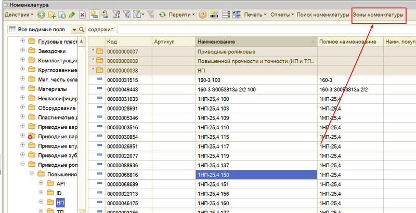416x213 pixels.
Task: Click item icon for code 00000005346
Action: (x=100, y=117)
